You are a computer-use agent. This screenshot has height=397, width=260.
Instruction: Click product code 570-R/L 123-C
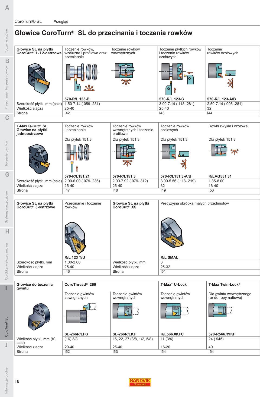click(x=172, y=99)
